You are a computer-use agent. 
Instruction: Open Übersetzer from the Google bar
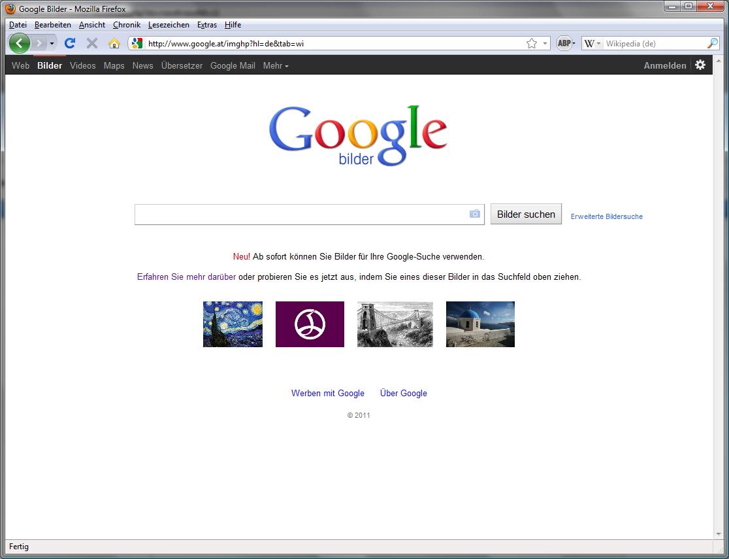tap(182, 65)
